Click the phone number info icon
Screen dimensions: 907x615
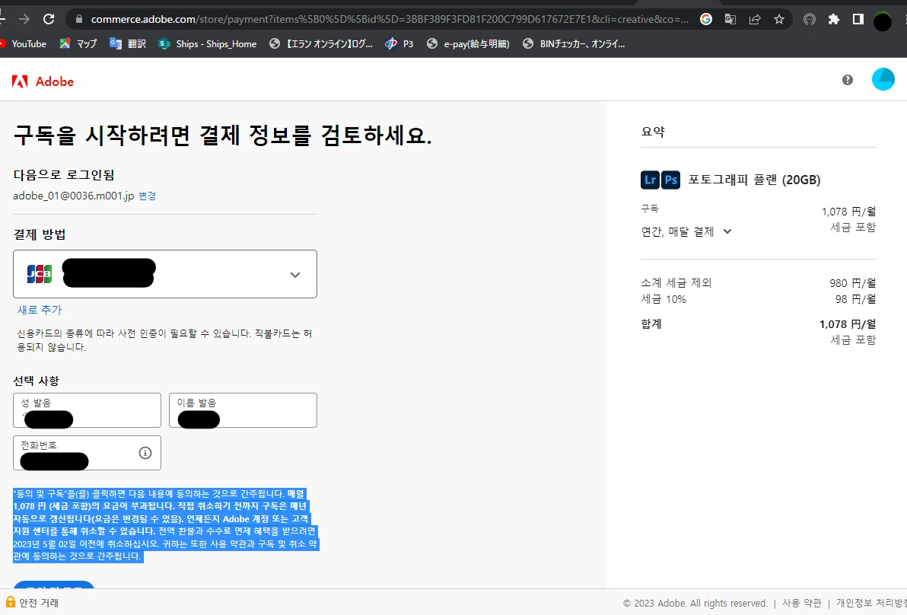point(145,453)
